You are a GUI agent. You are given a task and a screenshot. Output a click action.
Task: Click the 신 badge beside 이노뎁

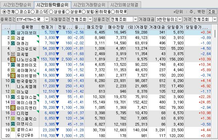coord(13,92)
